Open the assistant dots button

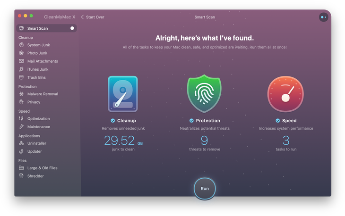[323, 17]
